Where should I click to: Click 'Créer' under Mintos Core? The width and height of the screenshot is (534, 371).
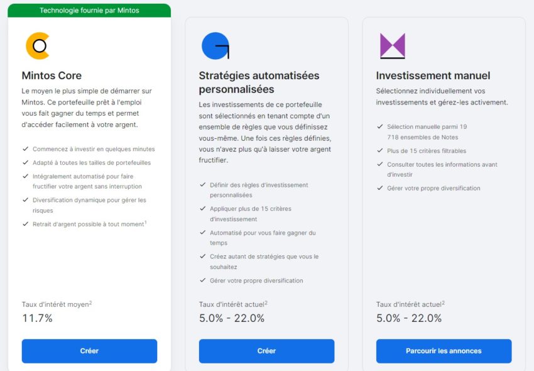coord(89,351)
